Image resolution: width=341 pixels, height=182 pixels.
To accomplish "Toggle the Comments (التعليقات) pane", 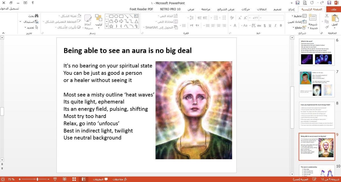I will (100, 179).
